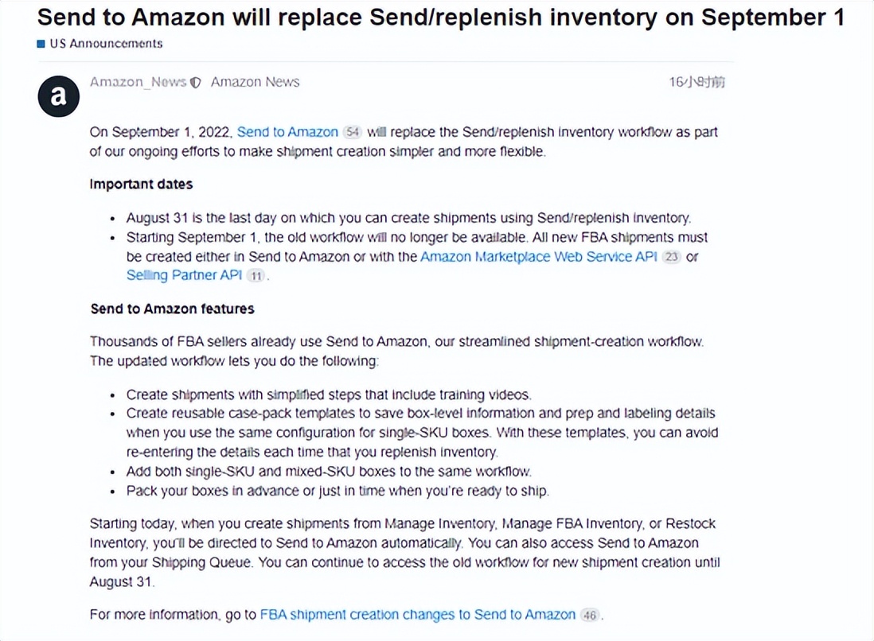
Task: Click the Amazon News display name
Action: 256,83
